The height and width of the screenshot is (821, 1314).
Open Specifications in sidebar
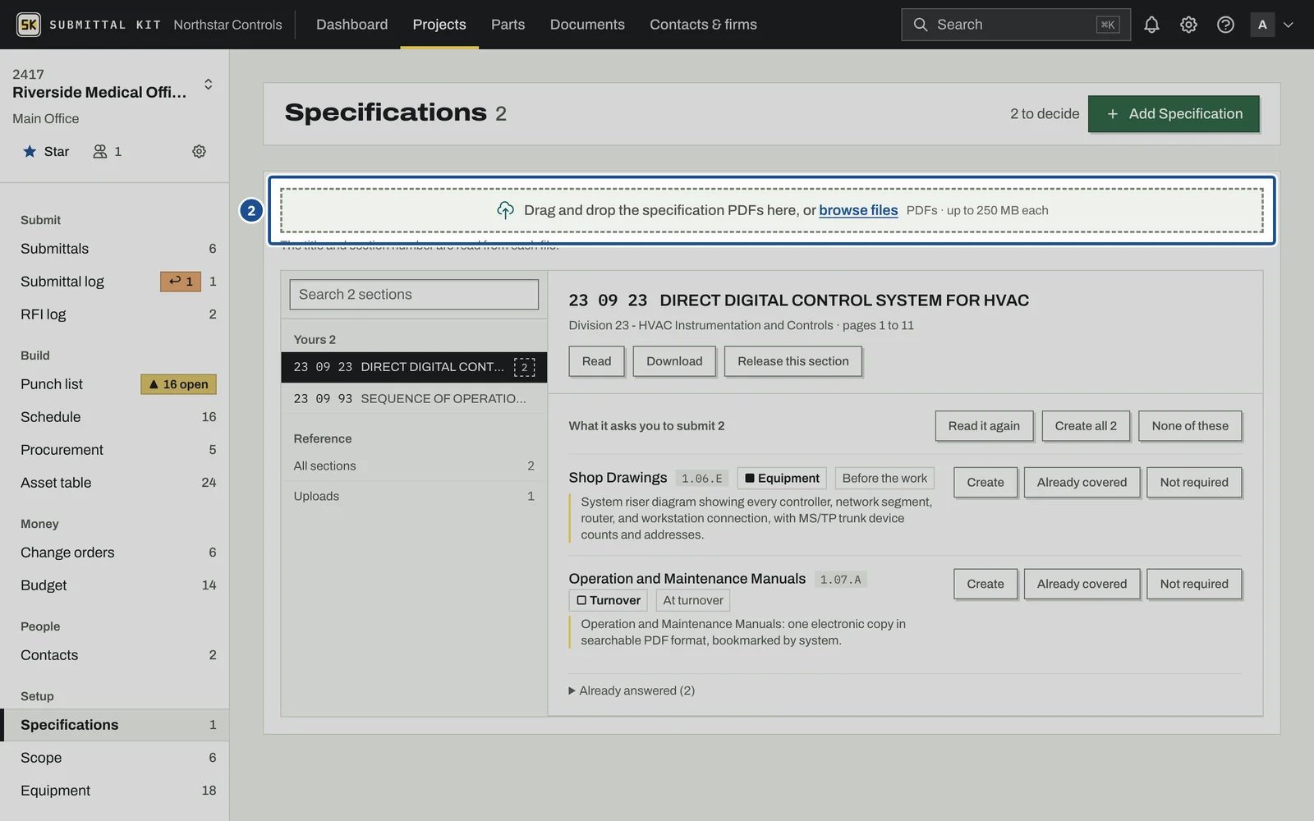click(115, 725)
